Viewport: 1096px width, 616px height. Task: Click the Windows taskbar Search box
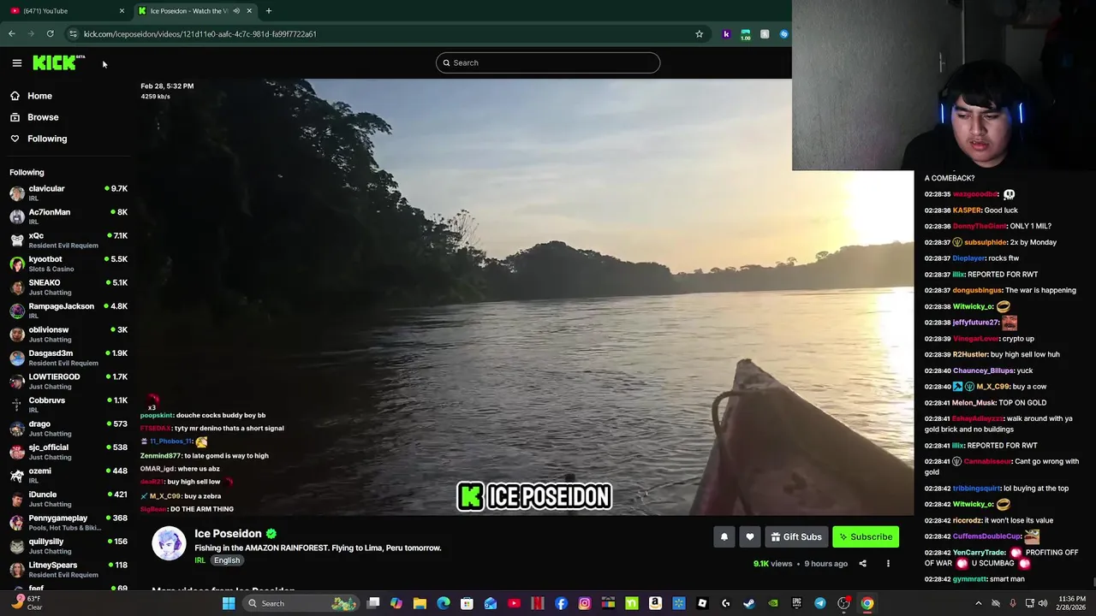pyautogui.click(x=300, y=603)
